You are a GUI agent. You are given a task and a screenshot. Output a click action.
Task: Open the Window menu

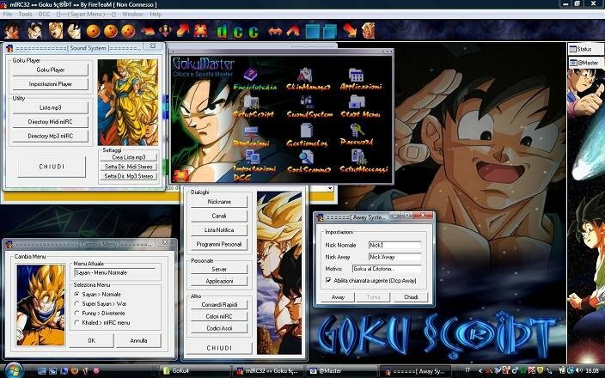[132, 15]
